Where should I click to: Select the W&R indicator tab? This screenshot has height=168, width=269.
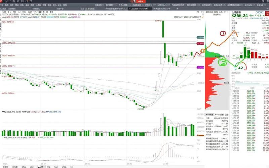(64, 167)
